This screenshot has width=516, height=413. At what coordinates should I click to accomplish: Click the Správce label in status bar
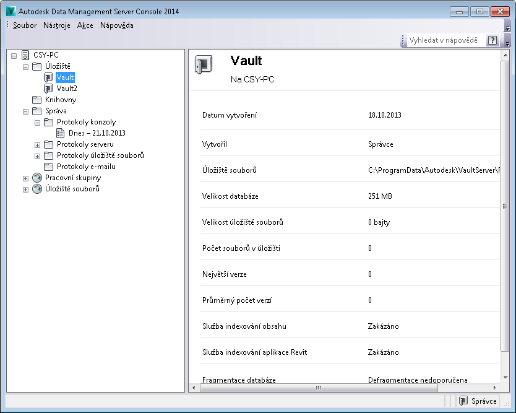tap(484, 401)
